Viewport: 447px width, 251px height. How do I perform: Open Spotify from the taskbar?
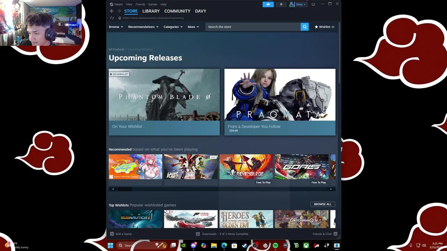point(275,245)
